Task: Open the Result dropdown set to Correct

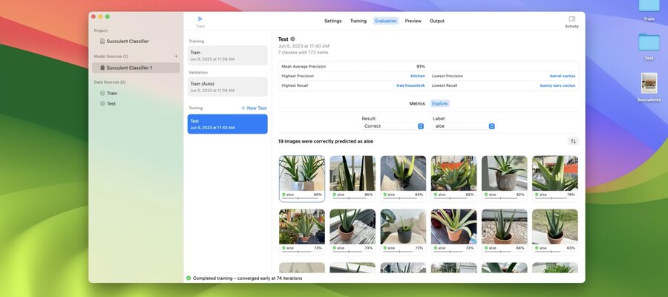Action: tap(393, 126)
